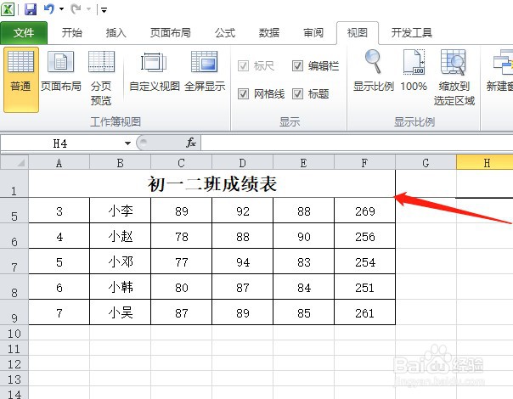This screenshot has height=399, width=513.
Task: Select row 10 header
Action: point(14,334)
